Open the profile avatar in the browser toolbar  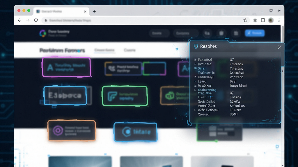tap(271, 20)
